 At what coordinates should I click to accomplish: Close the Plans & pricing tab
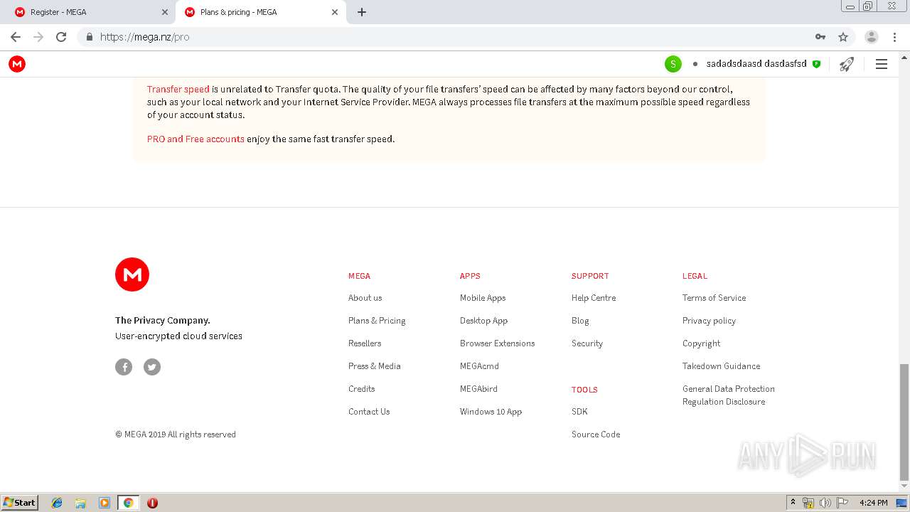pos(334,12)
